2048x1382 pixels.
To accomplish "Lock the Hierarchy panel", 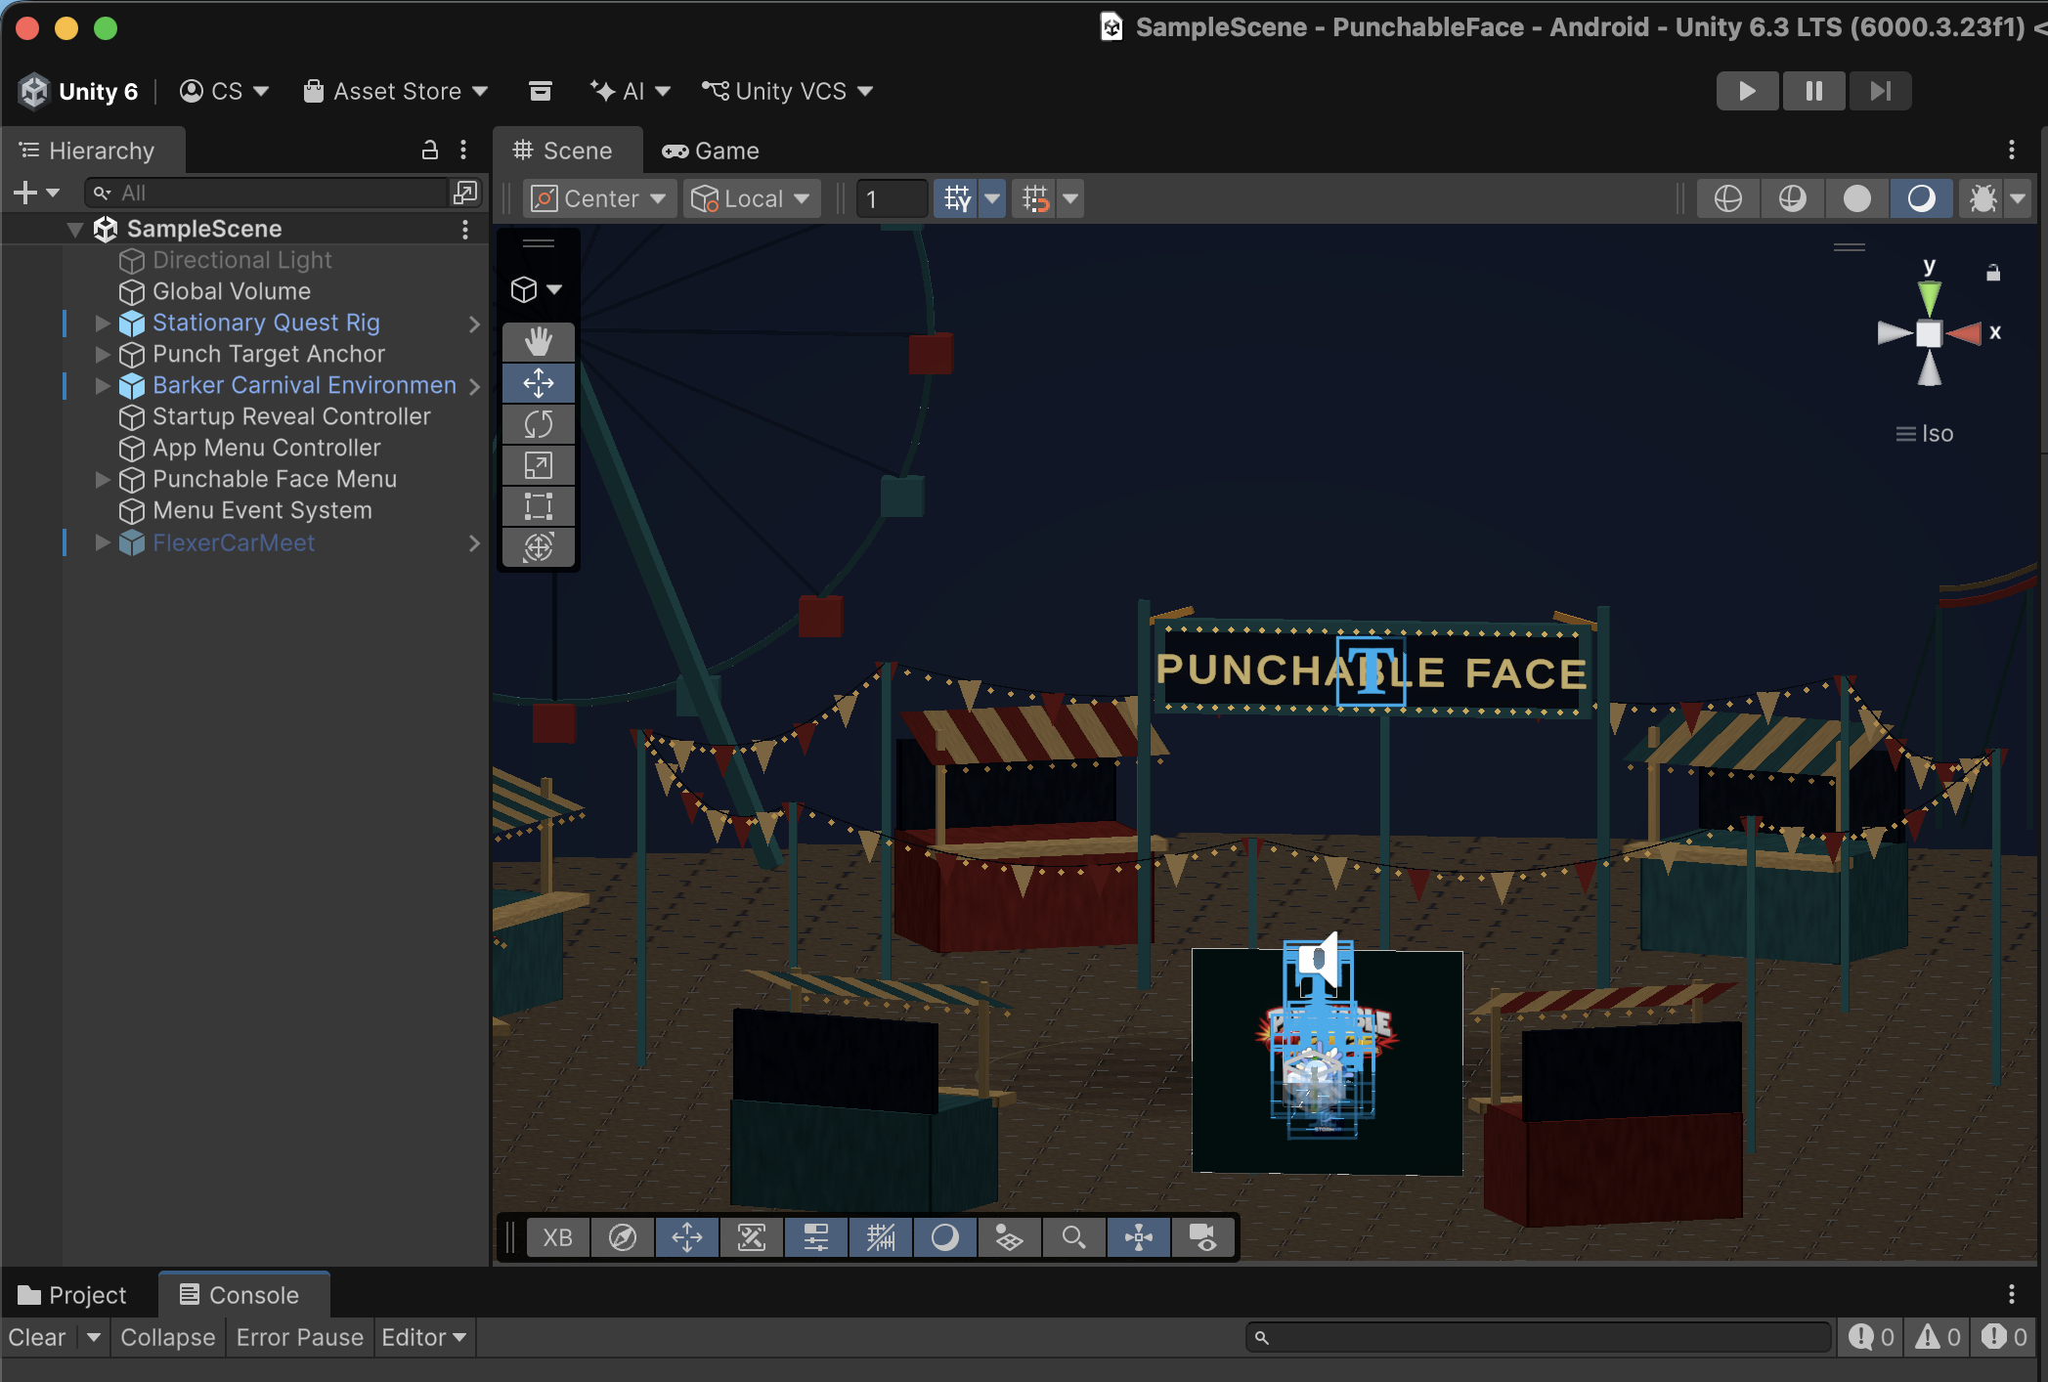I will point(429,150).
